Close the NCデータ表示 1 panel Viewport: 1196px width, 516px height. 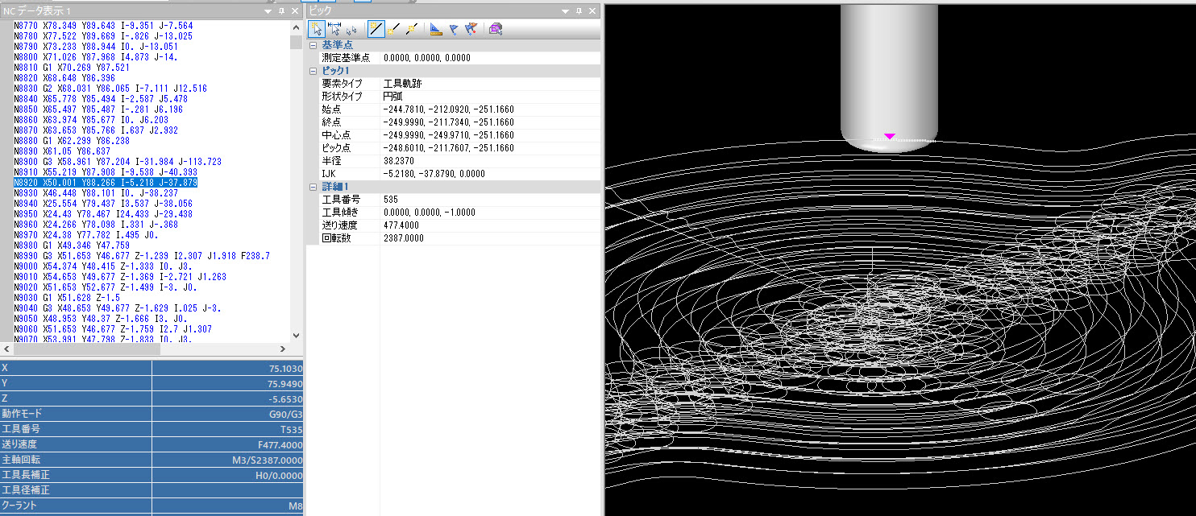(294, 12)
